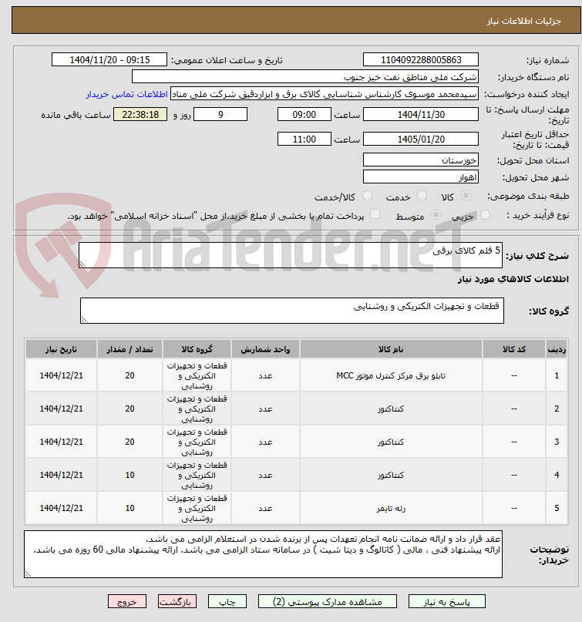Screen dimensions: 582x622
Task: Click the اطلاعات کالاهای مورد نیاز heading
Action: pyautogui.click(x=513, y=279)
